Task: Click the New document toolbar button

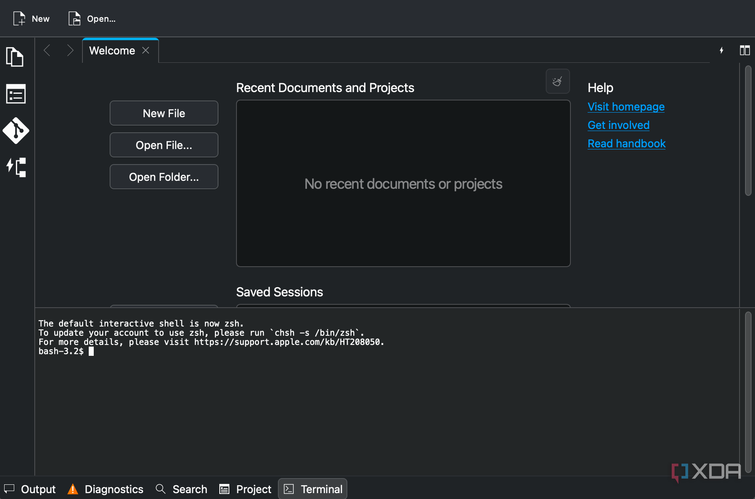Action: 31,19
